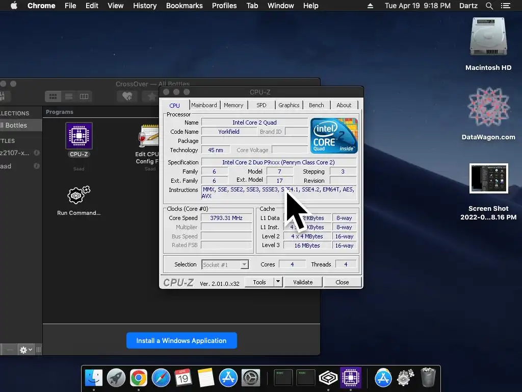522x392 pixels.
Task: Select All Bottles in CrossOver sidebar
Action: pyautogui.click(x=20, y=126)
